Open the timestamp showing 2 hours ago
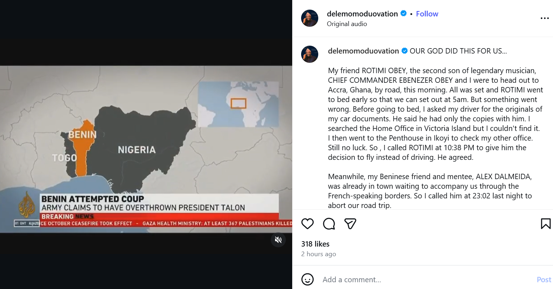This screenshot has height=289, width=553. tap(318, 254)
